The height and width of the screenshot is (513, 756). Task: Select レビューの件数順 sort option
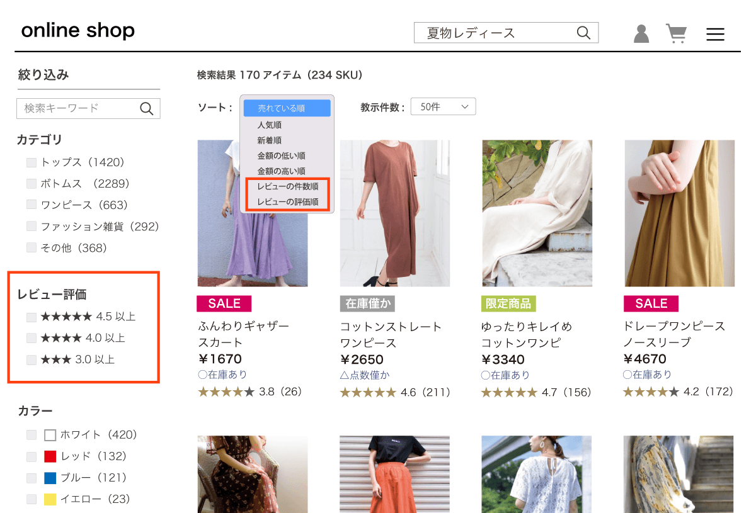point(287,186)
